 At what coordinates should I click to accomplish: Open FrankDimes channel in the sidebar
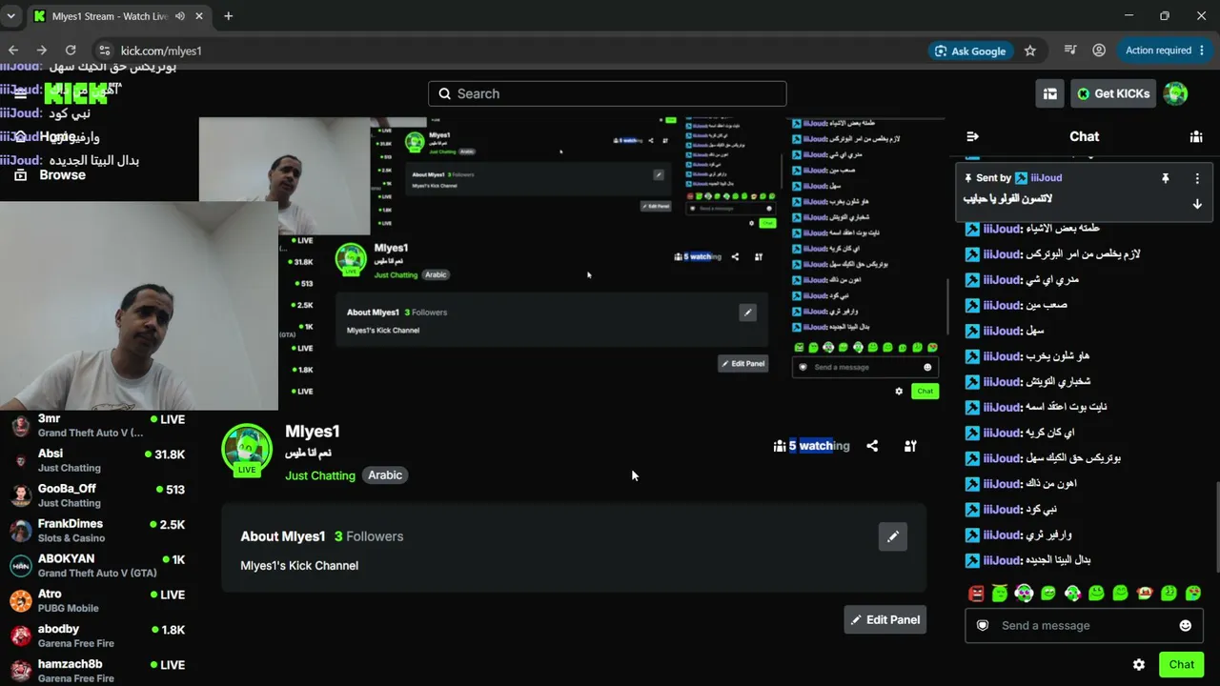click(98, 531)
